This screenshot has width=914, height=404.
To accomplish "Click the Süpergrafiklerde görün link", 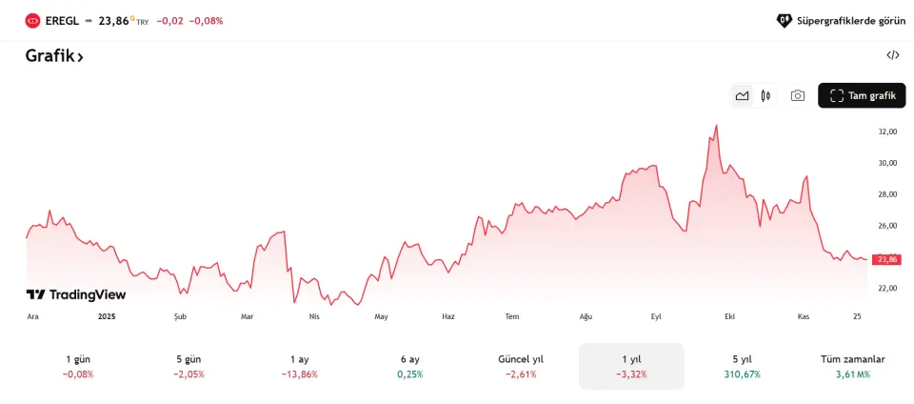I will coord(849,20).
